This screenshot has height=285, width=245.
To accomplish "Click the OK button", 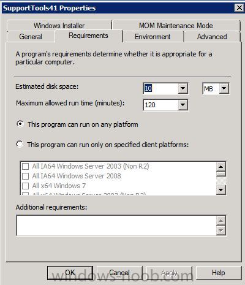I will 70,273.
